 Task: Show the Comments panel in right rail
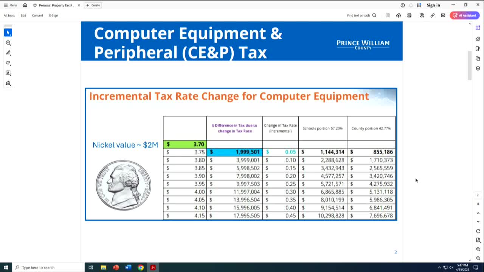(x=478, y=39)
